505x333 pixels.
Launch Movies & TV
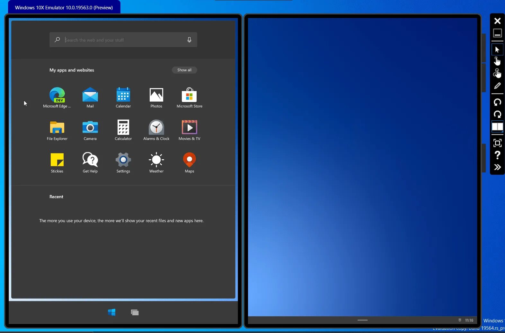coord(190,130)
